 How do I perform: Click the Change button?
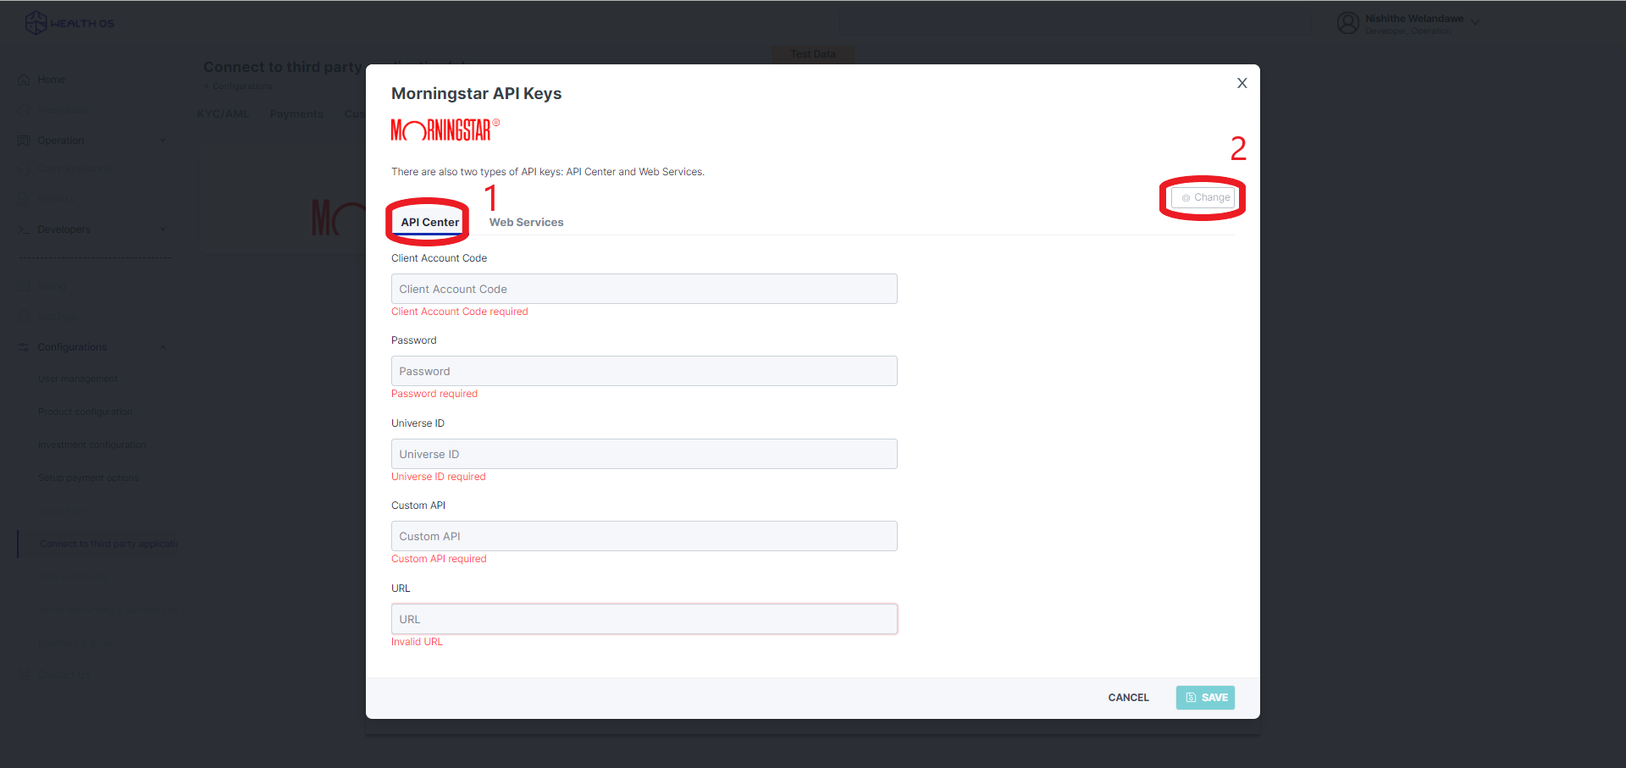coord(1203,197)
